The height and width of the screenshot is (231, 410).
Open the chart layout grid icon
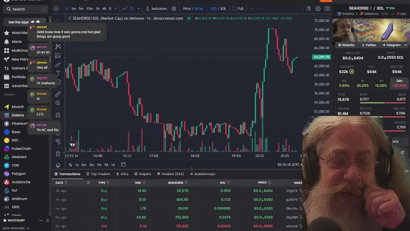pyautogui.click(x=174, y=9)
